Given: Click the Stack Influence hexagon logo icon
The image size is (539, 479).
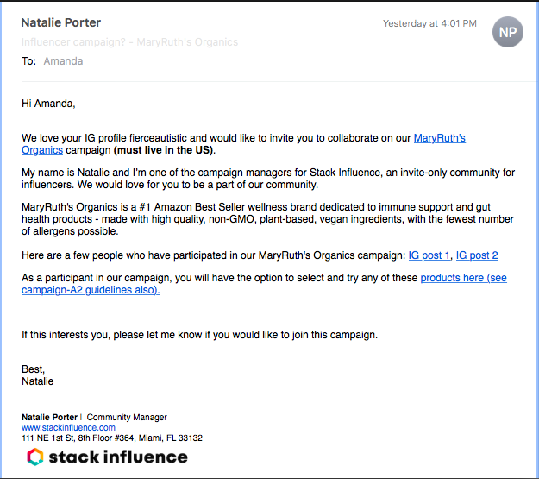Looking at the screenshot, I should click(35, 457).
